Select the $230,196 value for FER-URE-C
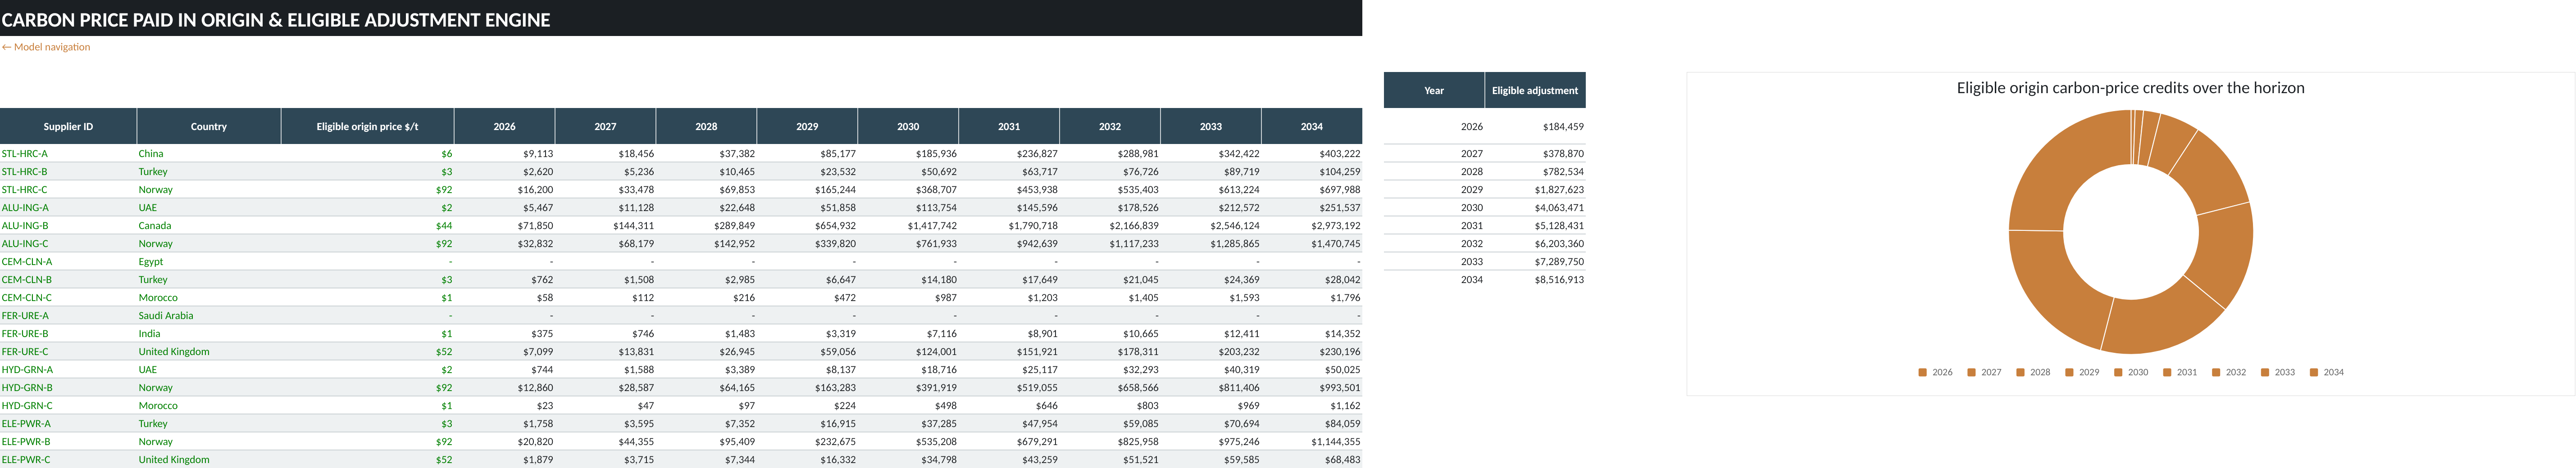 pyautogui.click(x=1312, y=351)
